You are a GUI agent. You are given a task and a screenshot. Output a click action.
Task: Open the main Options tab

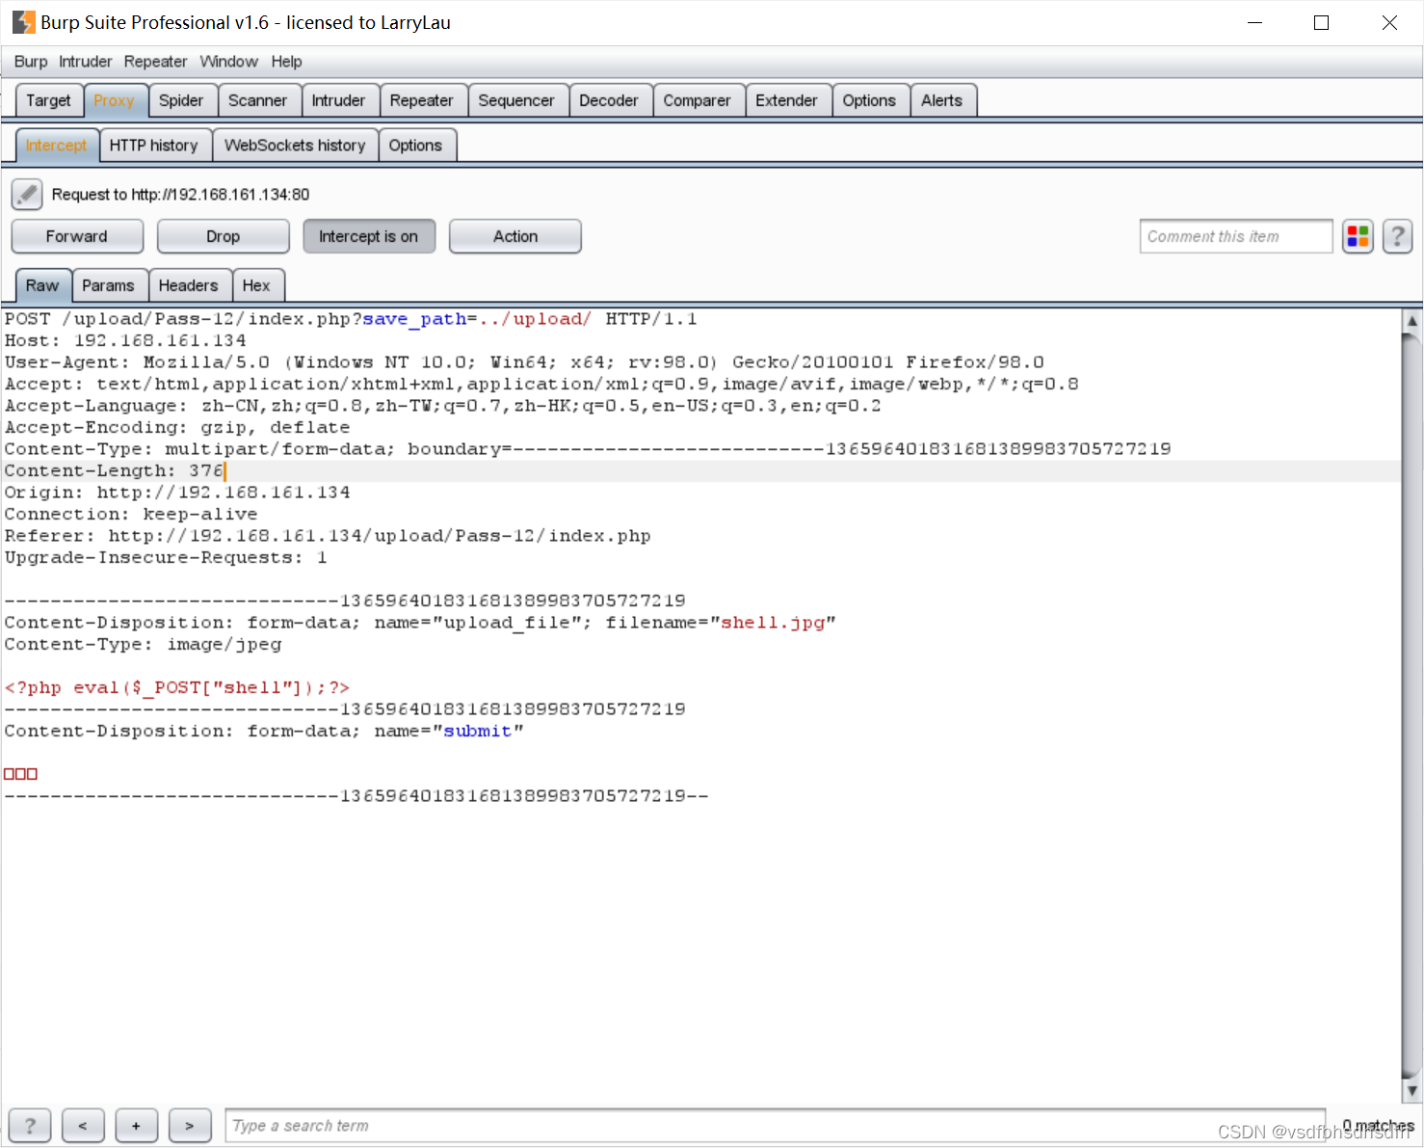[x=869, y=100]
